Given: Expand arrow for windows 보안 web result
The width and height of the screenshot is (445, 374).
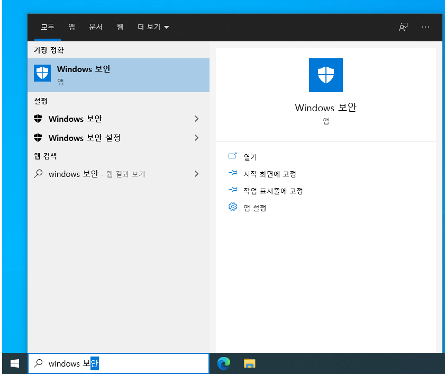Looking at the screenshot, I should [x=196, y=174].
